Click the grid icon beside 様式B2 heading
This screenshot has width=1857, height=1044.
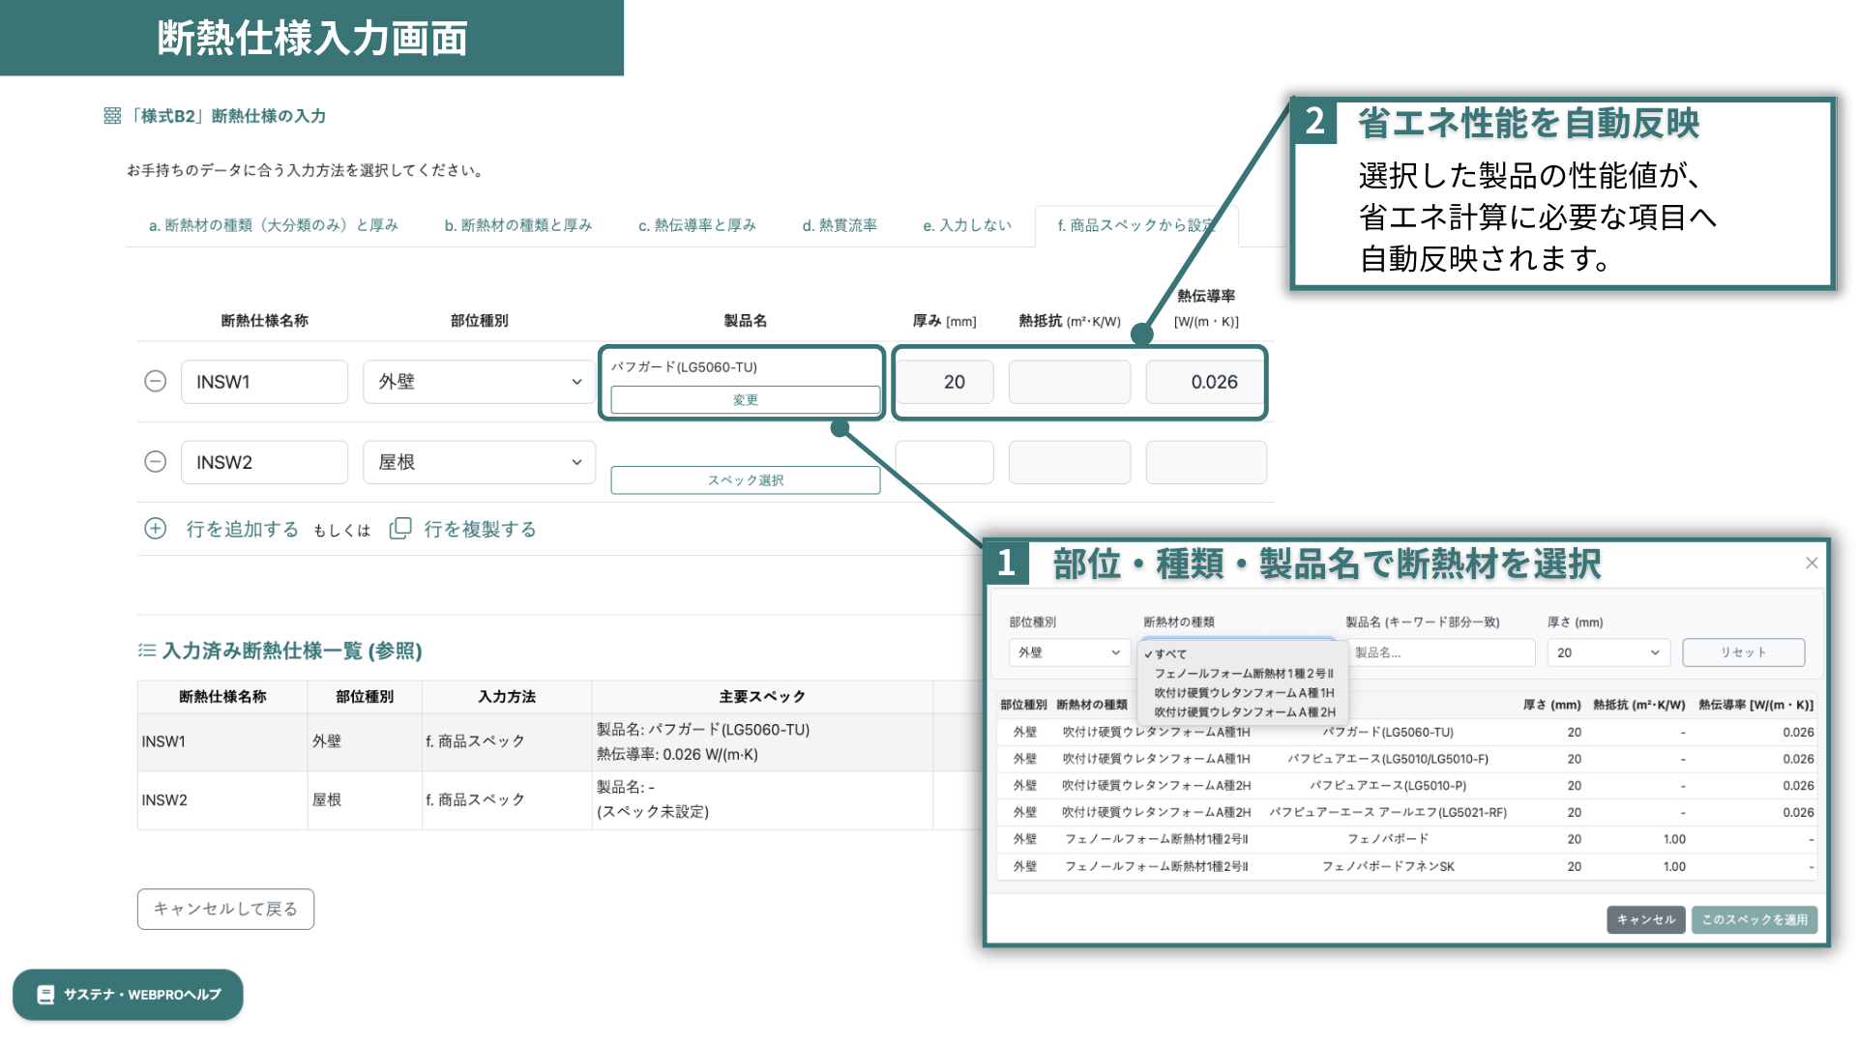tap(112, 116)
